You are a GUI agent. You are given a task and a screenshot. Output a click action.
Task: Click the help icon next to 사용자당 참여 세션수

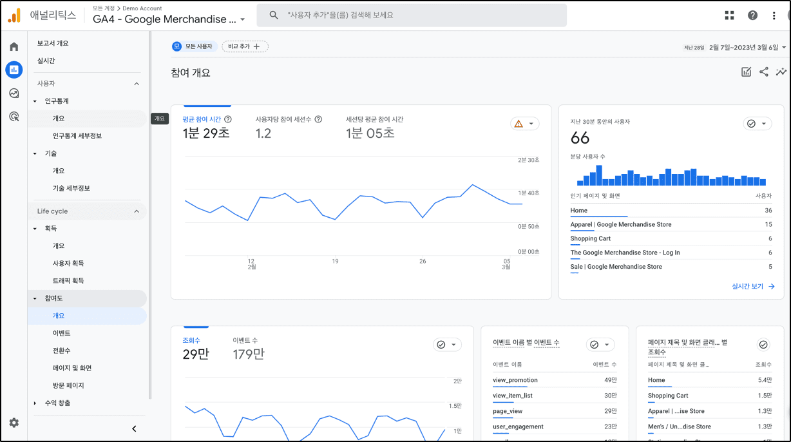318,119
